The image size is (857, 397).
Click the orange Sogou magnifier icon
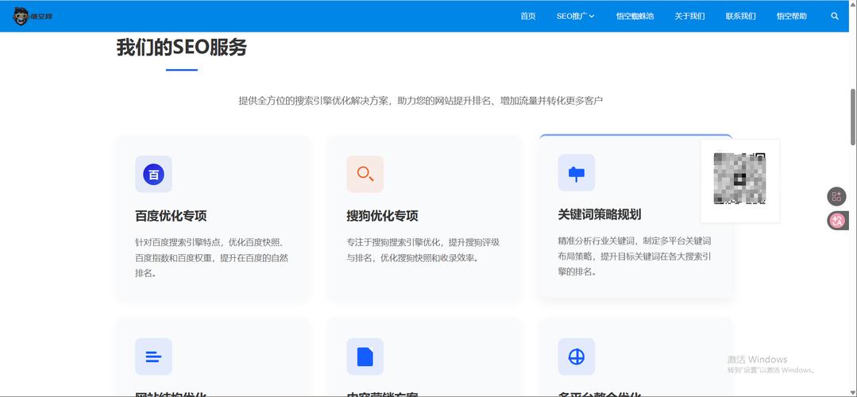[x=365, y=174]
